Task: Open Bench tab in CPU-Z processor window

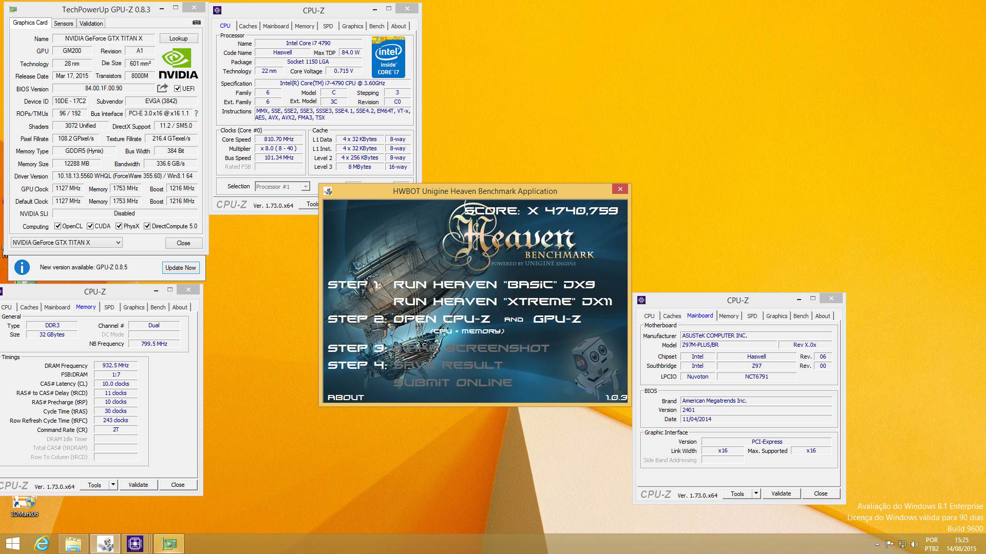Action: [x=376, y=26]
